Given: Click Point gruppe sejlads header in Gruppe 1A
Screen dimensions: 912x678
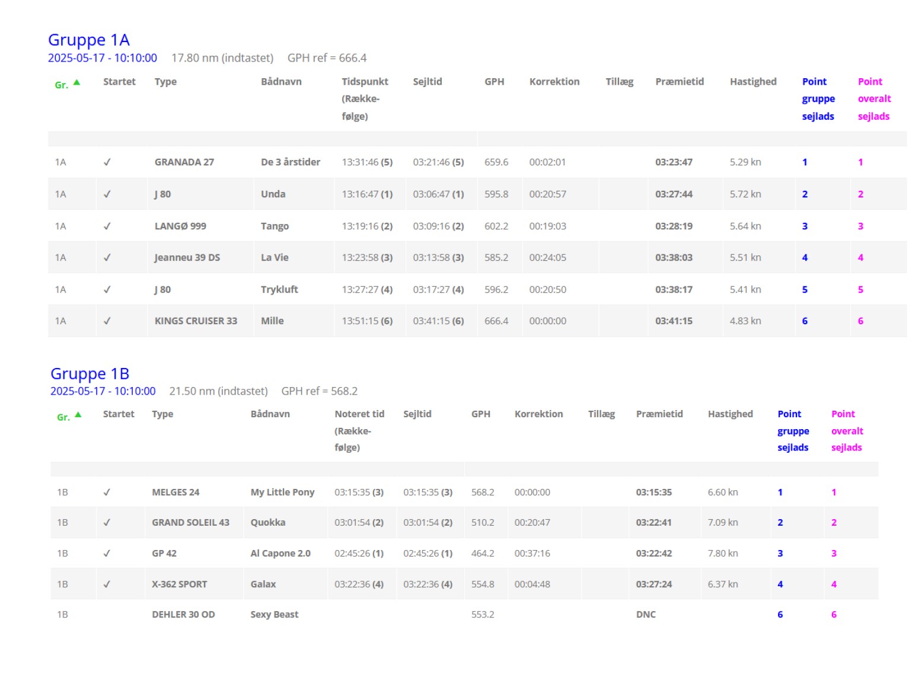Looking at the screenshot, I should coord(818,99).
